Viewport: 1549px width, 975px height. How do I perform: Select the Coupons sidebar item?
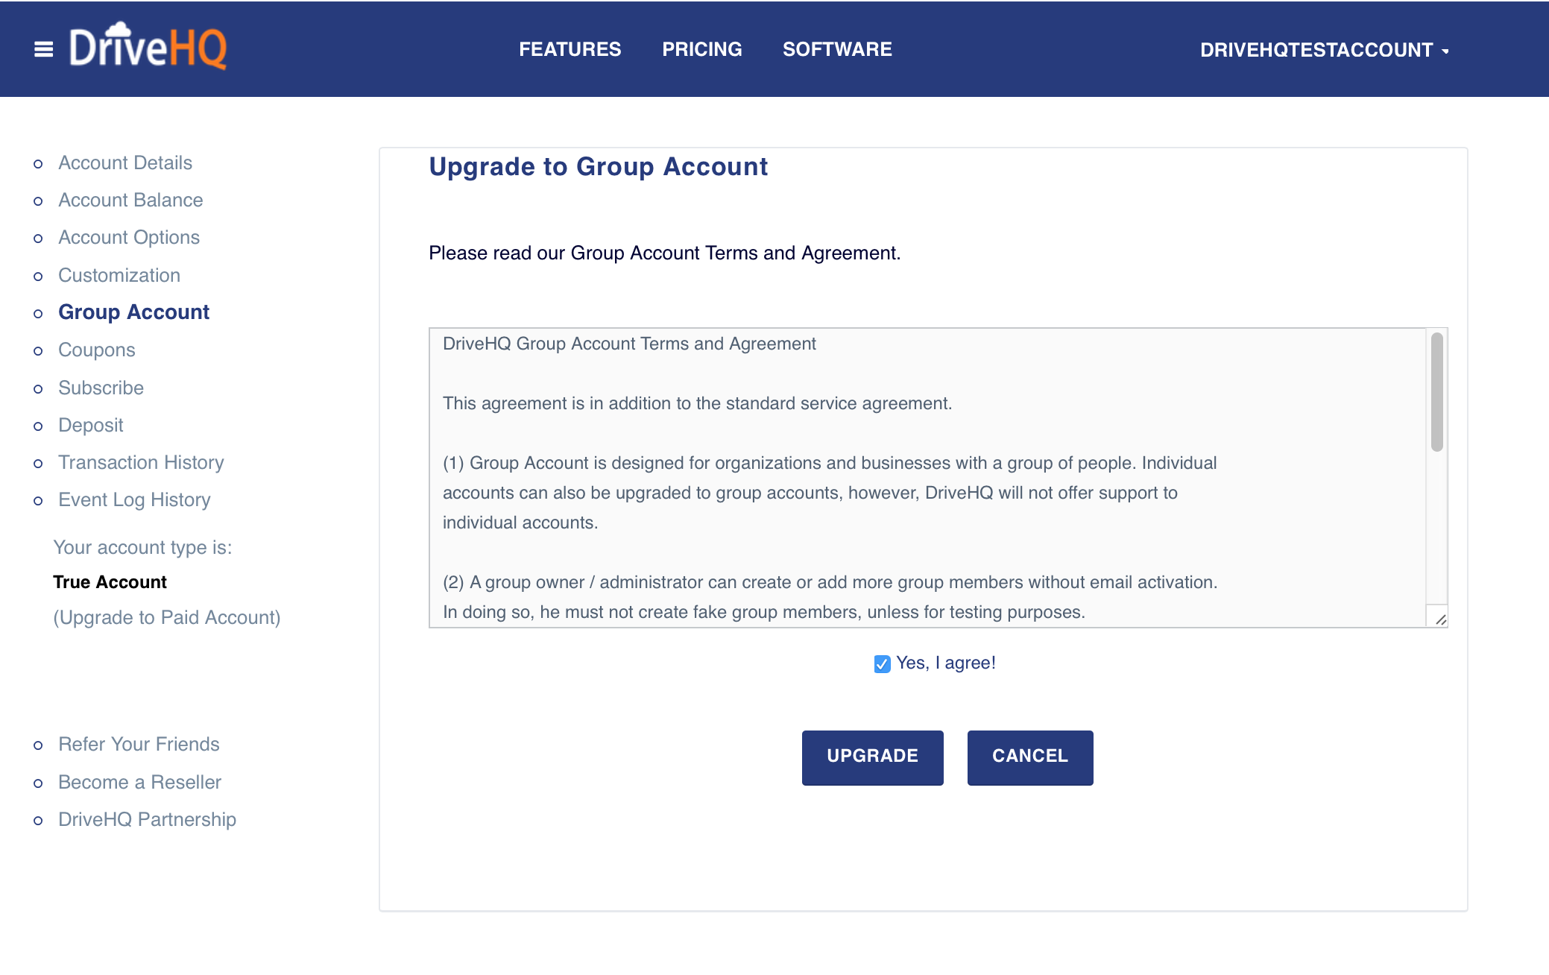pos(97,350)
